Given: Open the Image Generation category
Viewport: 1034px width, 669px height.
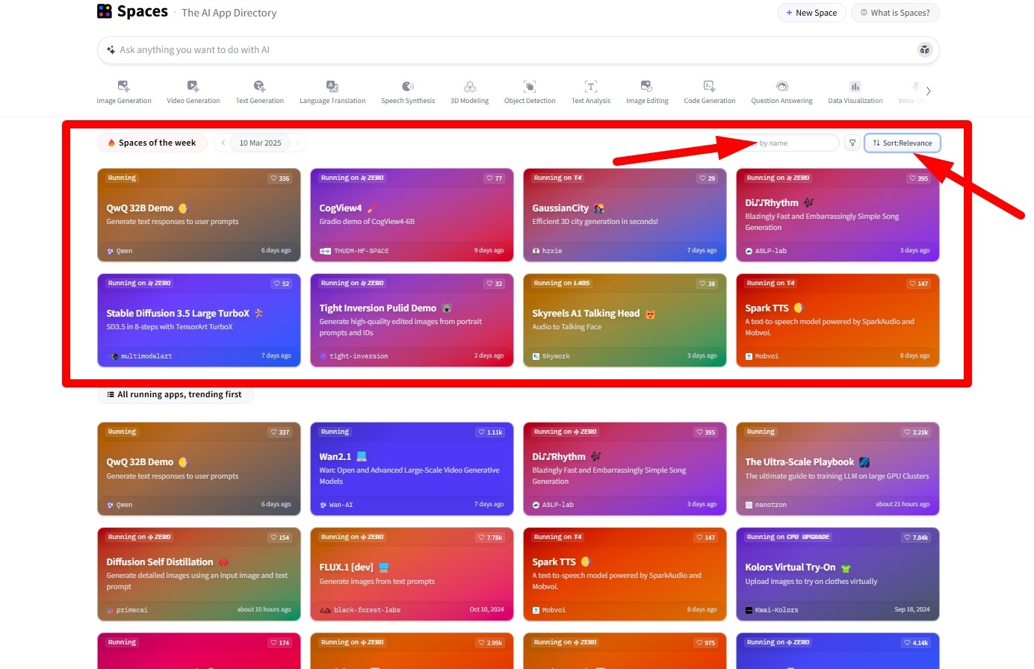Looking at the screenshot, I should click(x=124, y=92).
